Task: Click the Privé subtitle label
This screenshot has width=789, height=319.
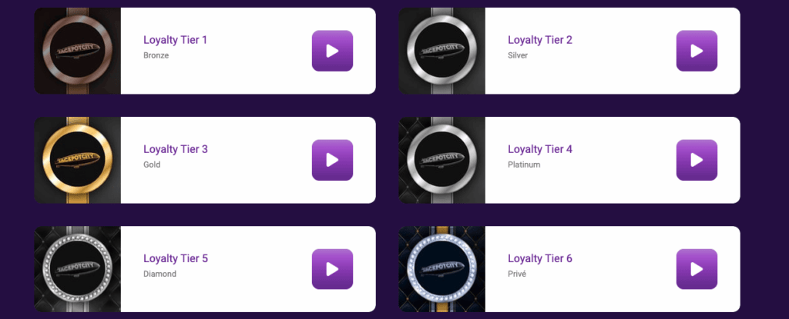Action: pos(517,274)
